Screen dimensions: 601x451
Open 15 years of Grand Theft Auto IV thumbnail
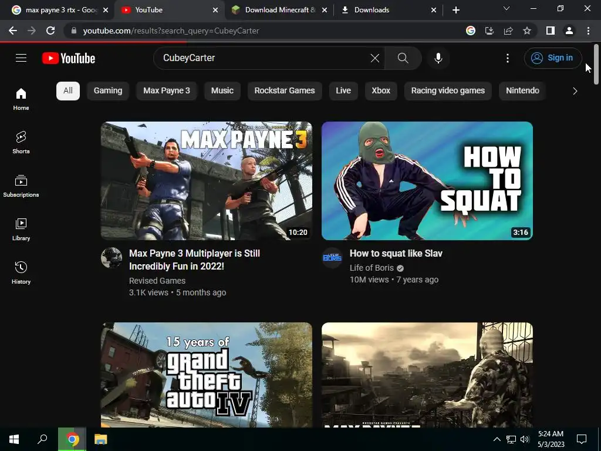click(207, 375)
